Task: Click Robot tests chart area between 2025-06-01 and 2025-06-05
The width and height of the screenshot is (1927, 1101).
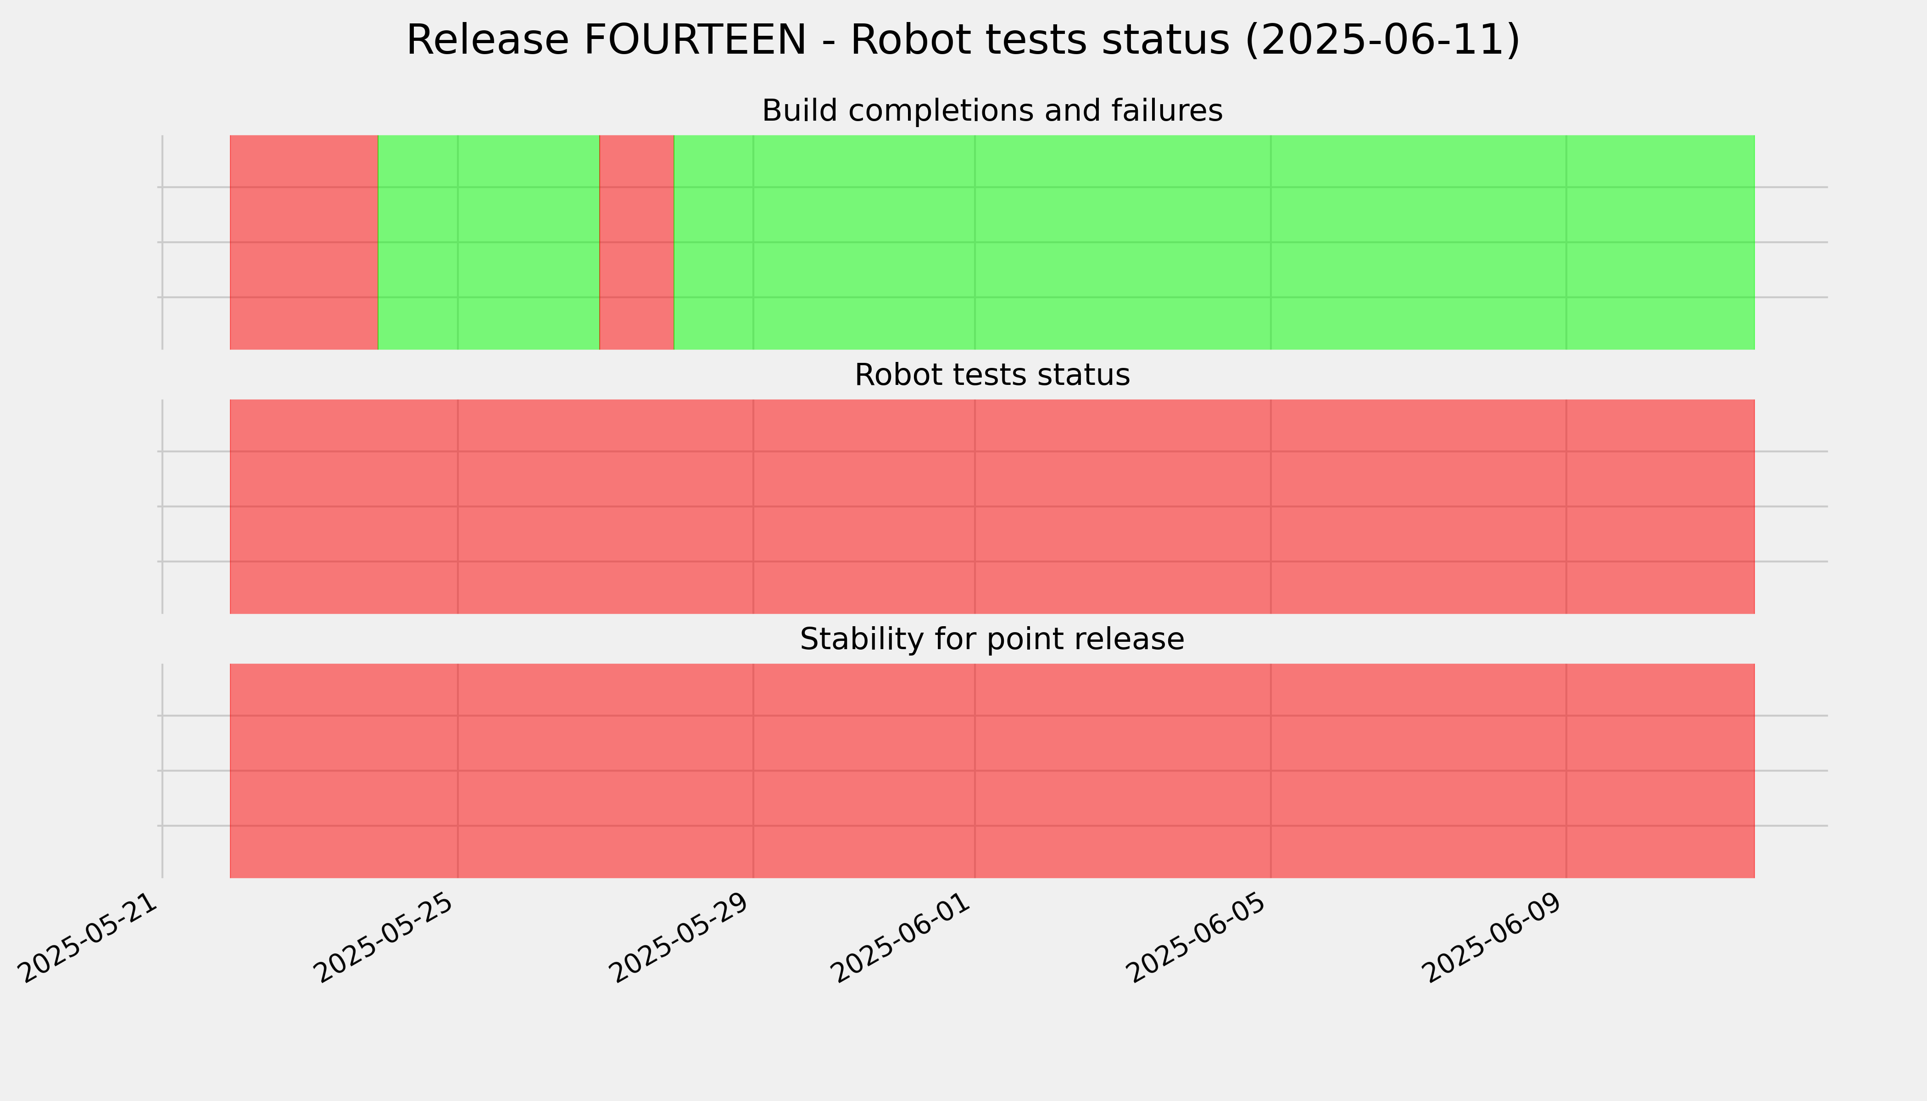Action: click(1123, 506)
